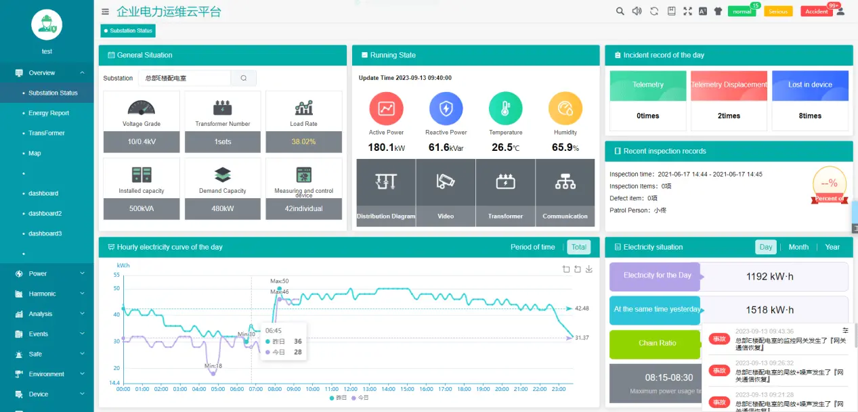This screenshot has width=858, height=412.
Task: Click the speaker/sound icon in the header
Action: [x=636, y=11]
